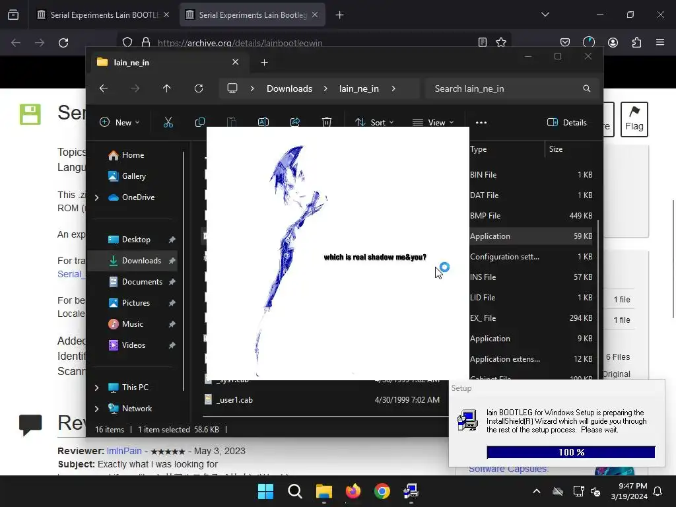Expand chevron after lain_ne_in in address bar
676x507 pixels.
(x=393, y=88)
